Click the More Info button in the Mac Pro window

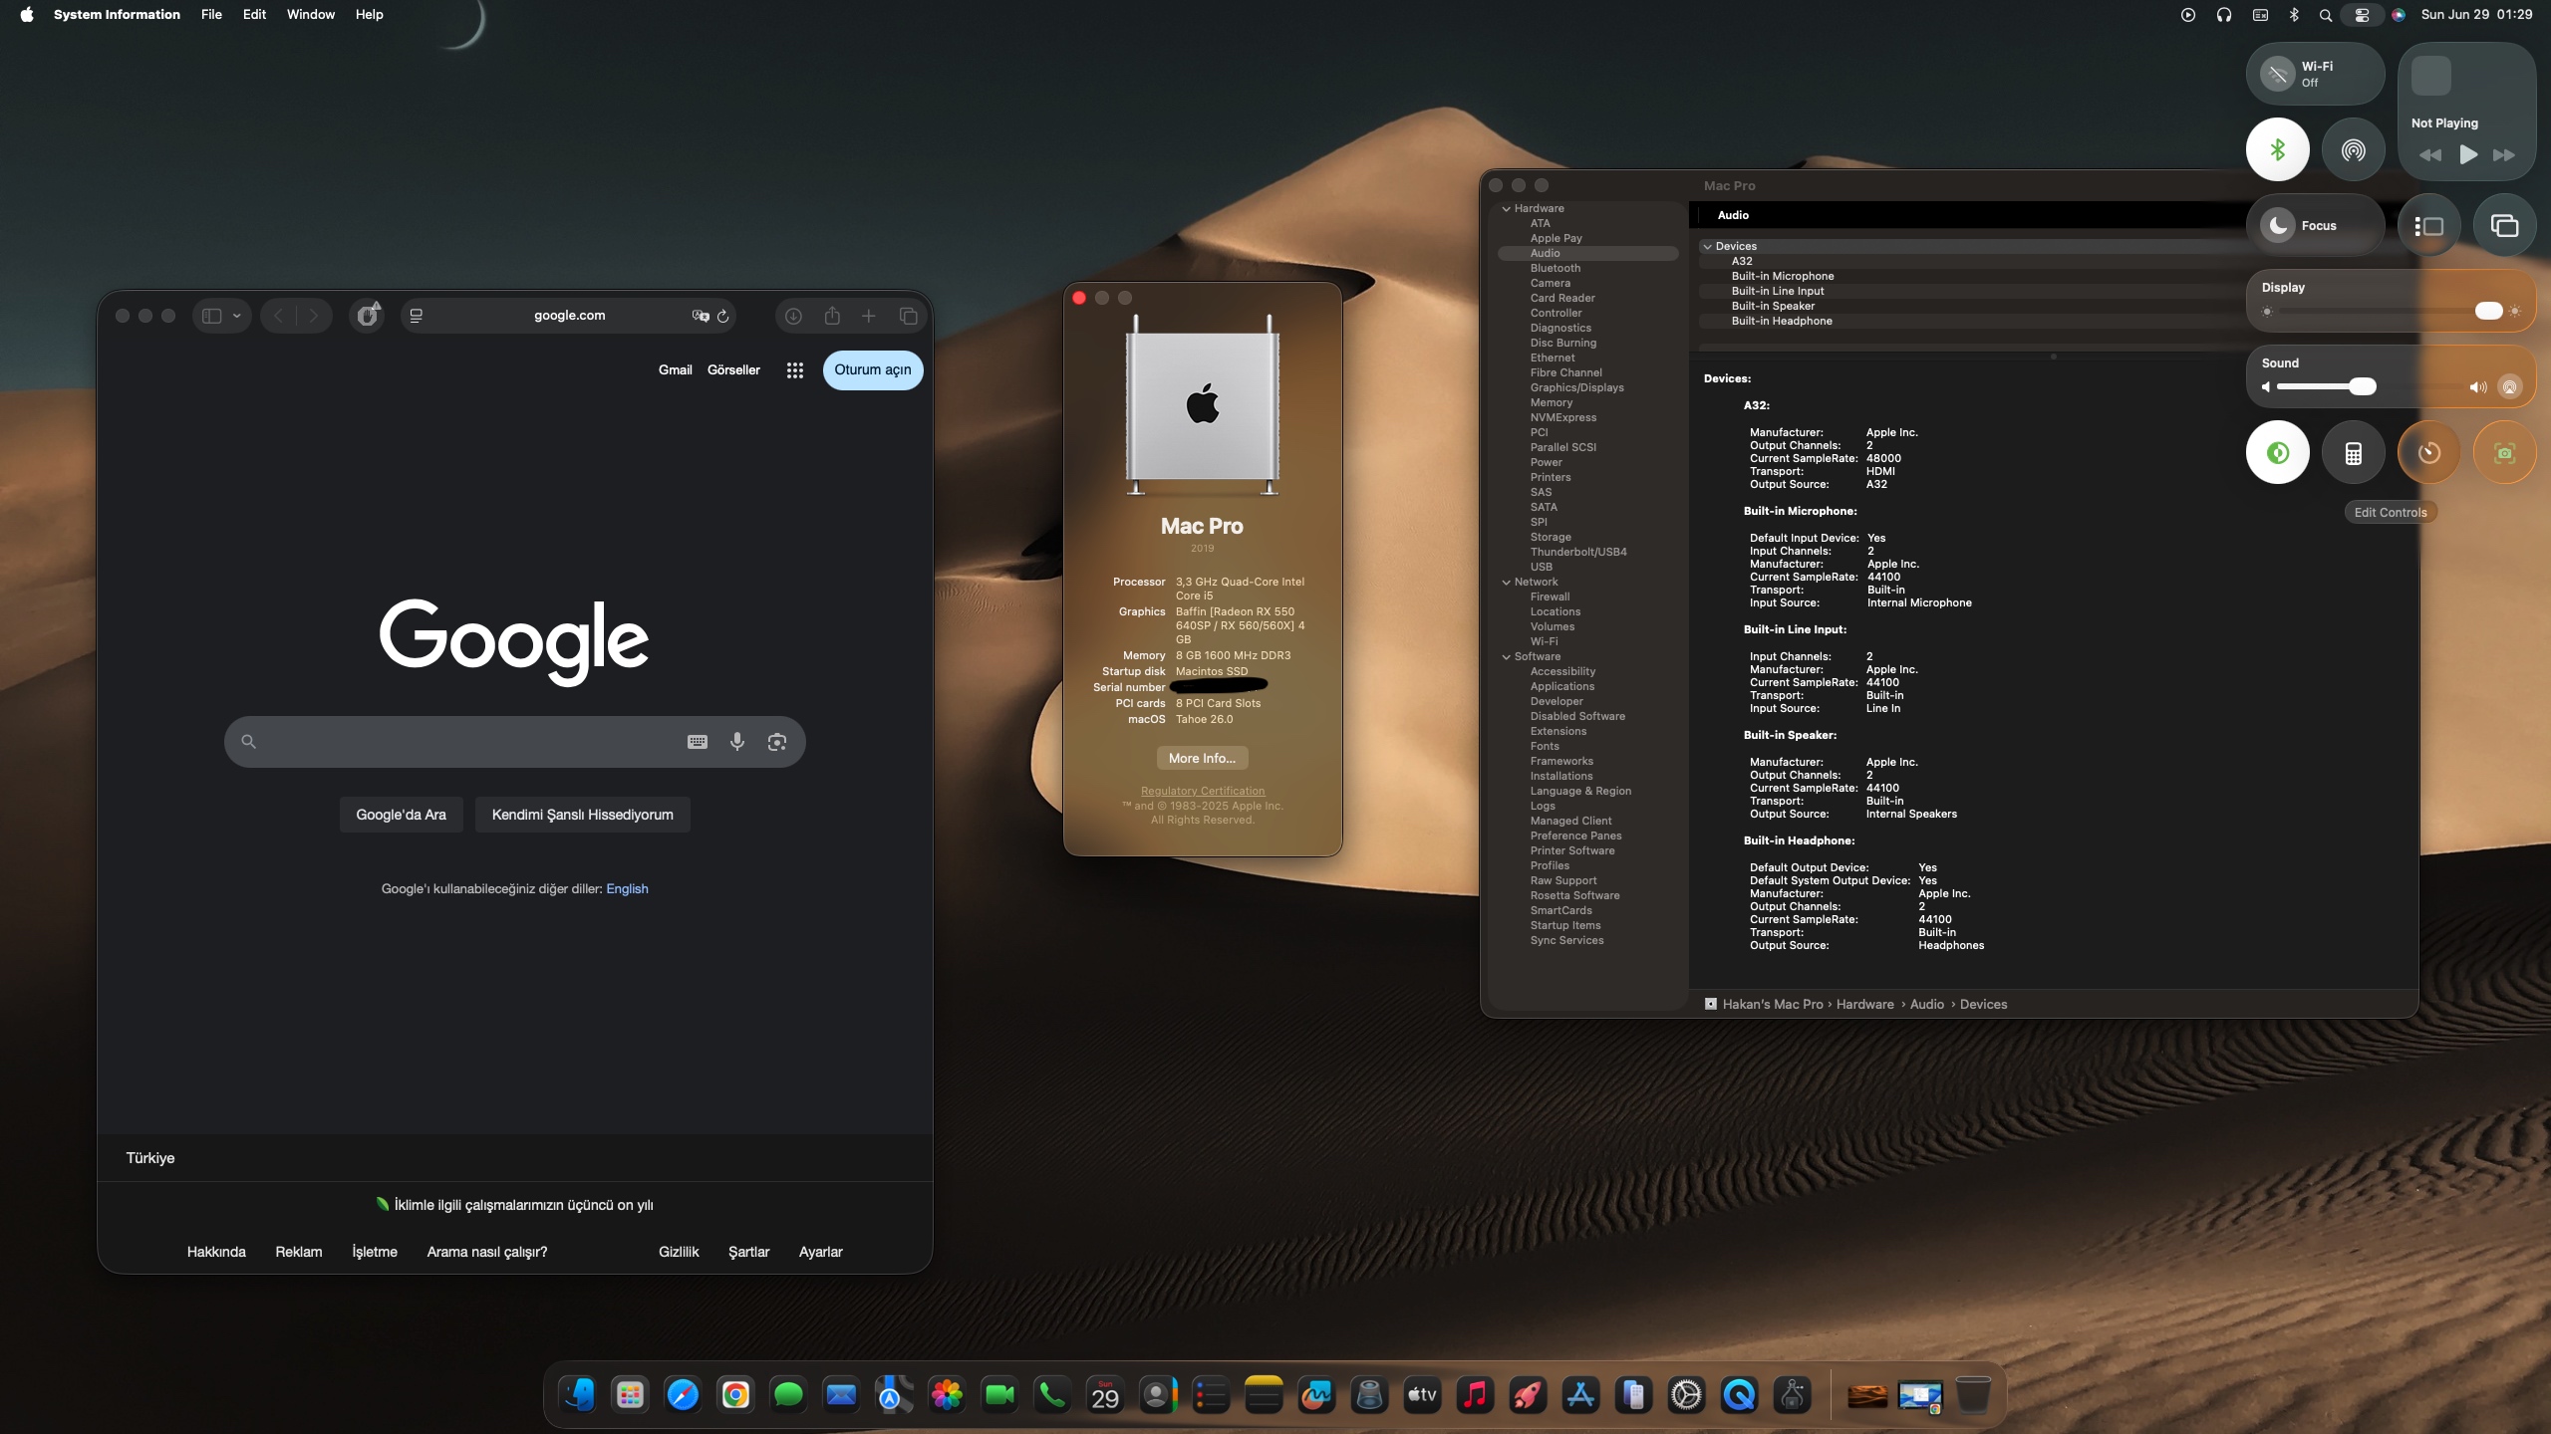tap(1202, 757)
